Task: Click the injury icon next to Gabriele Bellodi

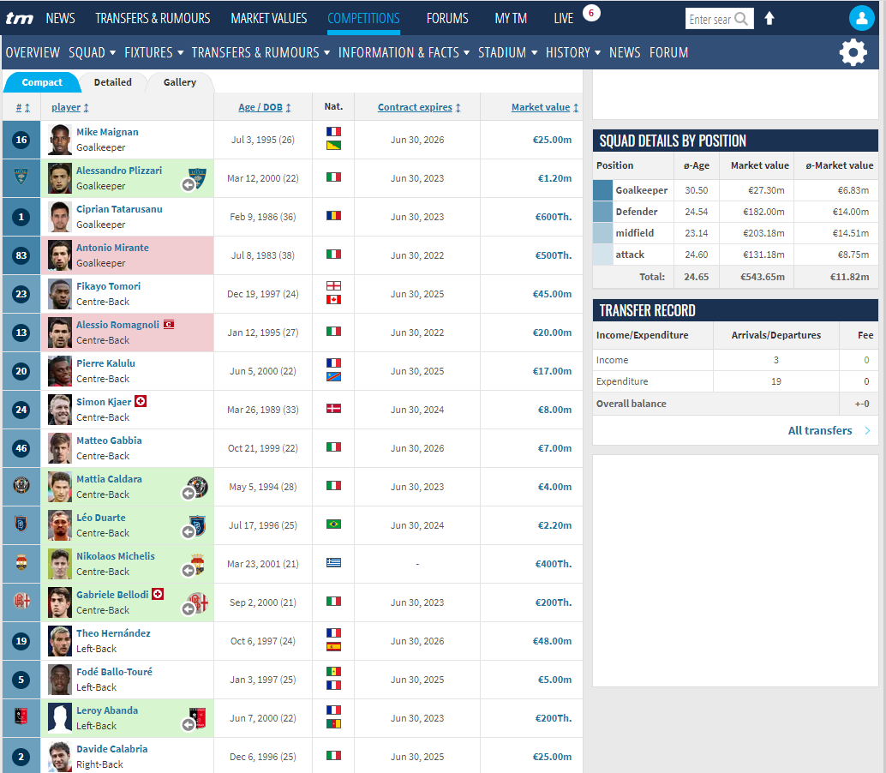Action: 158,594
